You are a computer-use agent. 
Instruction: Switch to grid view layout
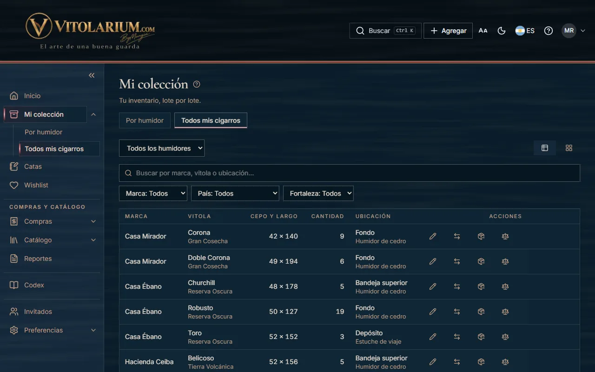(x=569, y=148)
